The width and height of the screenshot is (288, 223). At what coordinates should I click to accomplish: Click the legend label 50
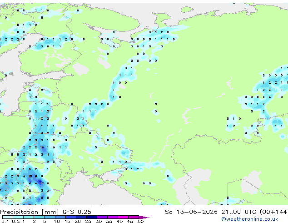pyautogui.click(x=140, y=221)
